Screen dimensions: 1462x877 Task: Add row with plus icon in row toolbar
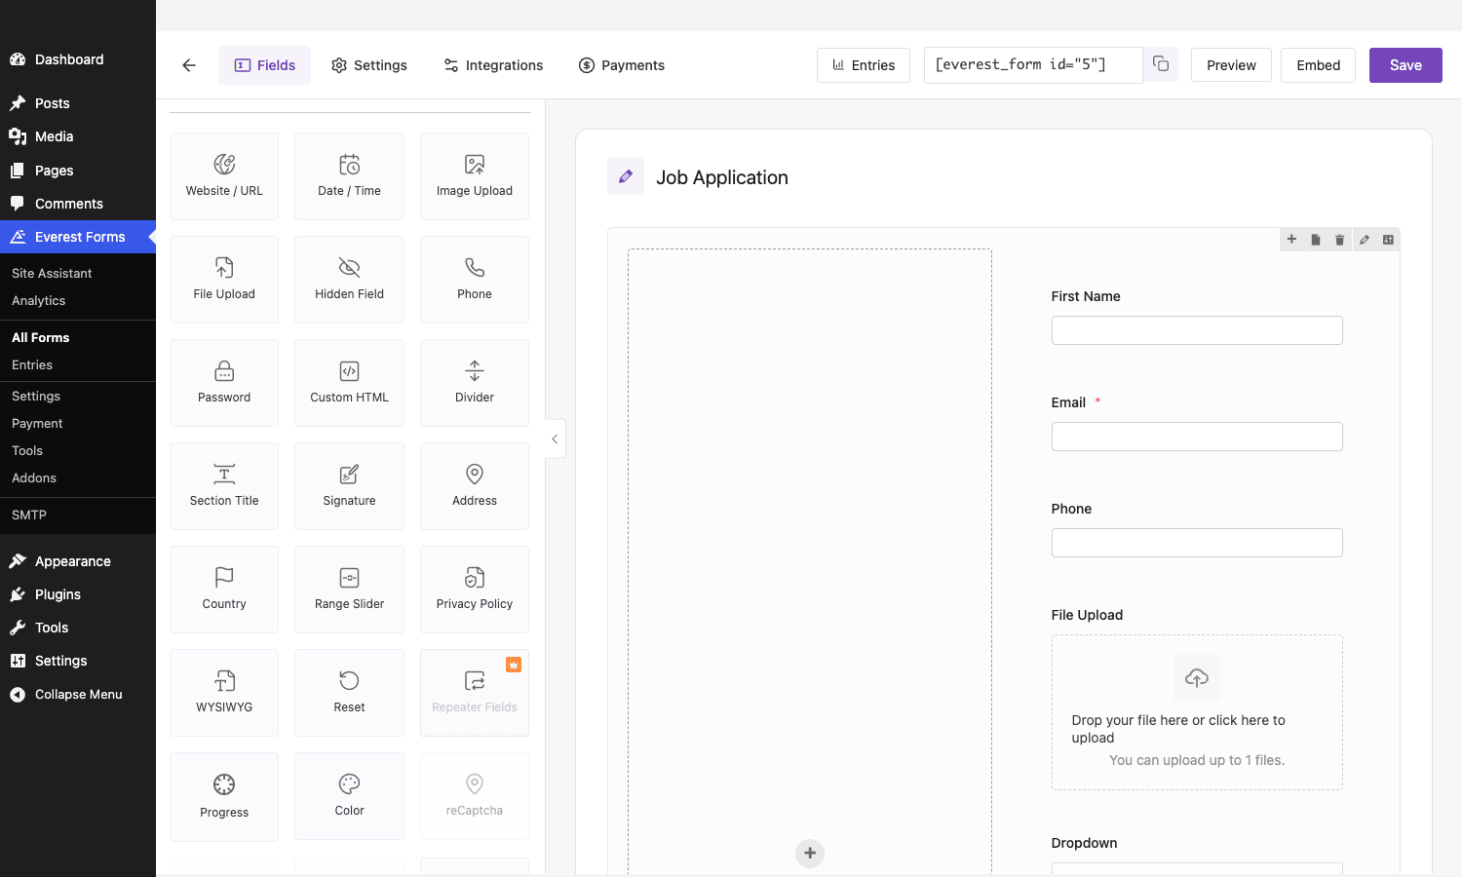[x=1291, y=240]
